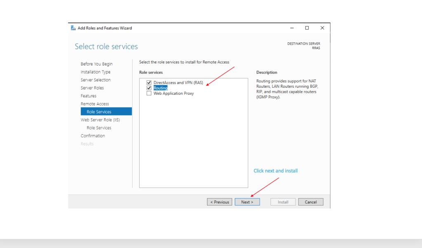Open Installation Type step

click(x=95, y=72)
